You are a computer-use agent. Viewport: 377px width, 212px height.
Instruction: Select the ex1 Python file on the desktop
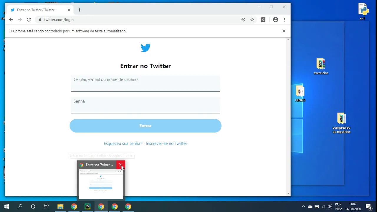363,11
